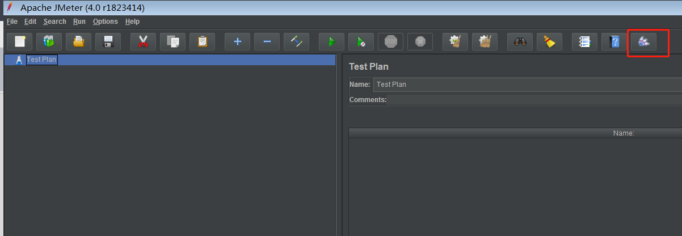Viewport: 682px width, 236px height.
Task: Click the Name: column header in variables table
Action: 624,133
